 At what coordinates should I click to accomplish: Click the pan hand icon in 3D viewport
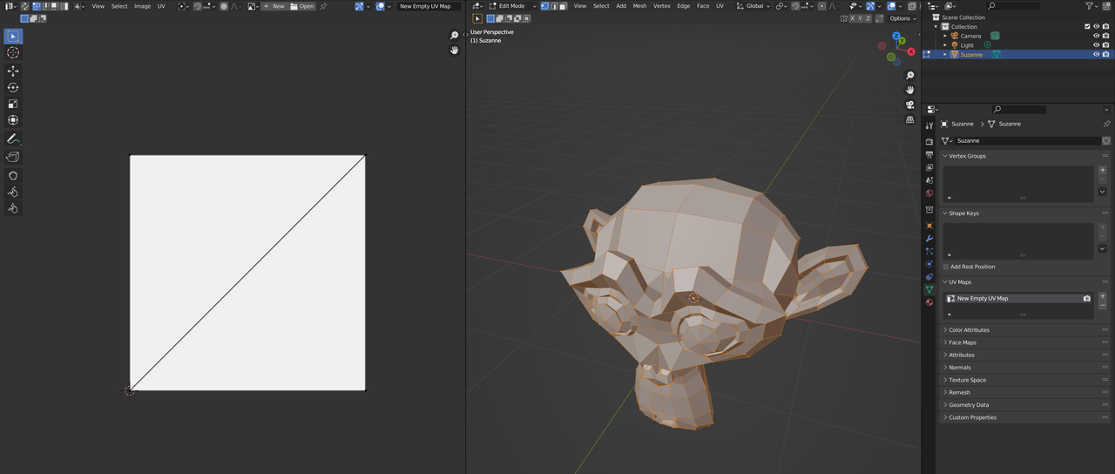point(910,91)
